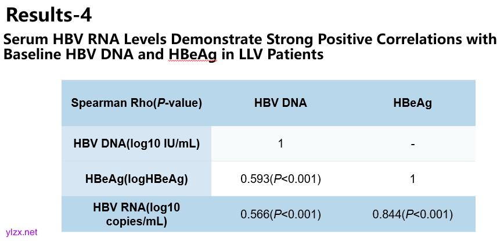The width and height of the screenshot is (504, 241).
Task: Click the red-underlined HBeAg word in subtitle
Action: 192,56
